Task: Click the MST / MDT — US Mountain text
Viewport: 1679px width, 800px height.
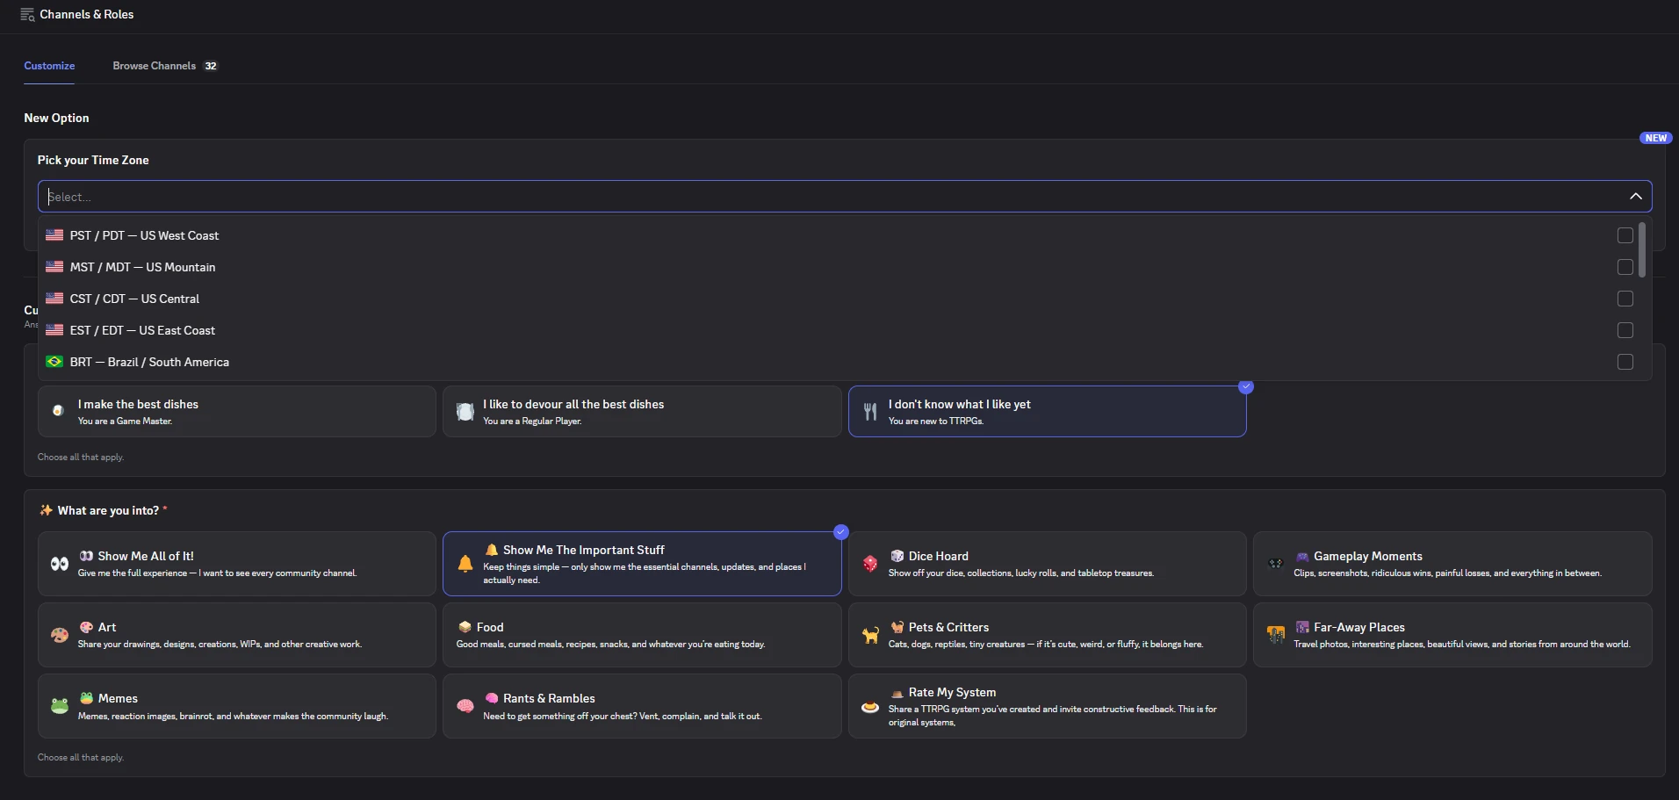Action: tap(142, 267)
